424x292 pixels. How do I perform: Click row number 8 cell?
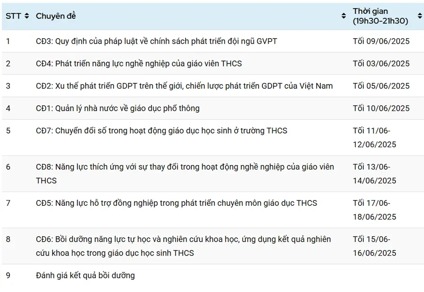8,239
